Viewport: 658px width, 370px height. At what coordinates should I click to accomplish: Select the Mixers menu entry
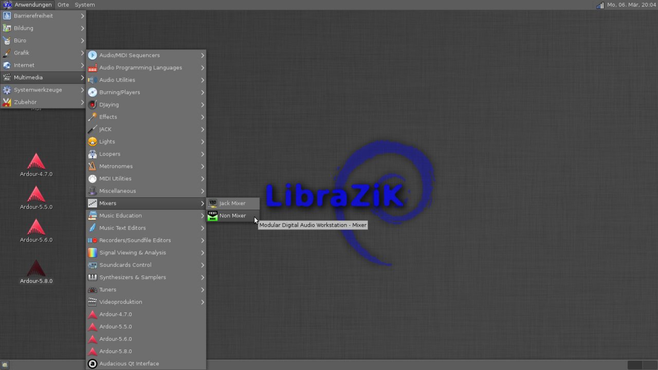[146, 203]
